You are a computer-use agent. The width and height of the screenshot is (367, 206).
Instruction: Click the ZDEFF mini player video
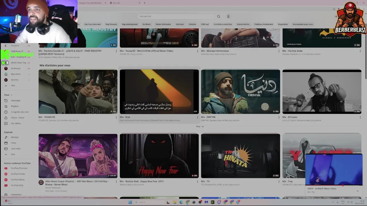[x=334, y=170]
